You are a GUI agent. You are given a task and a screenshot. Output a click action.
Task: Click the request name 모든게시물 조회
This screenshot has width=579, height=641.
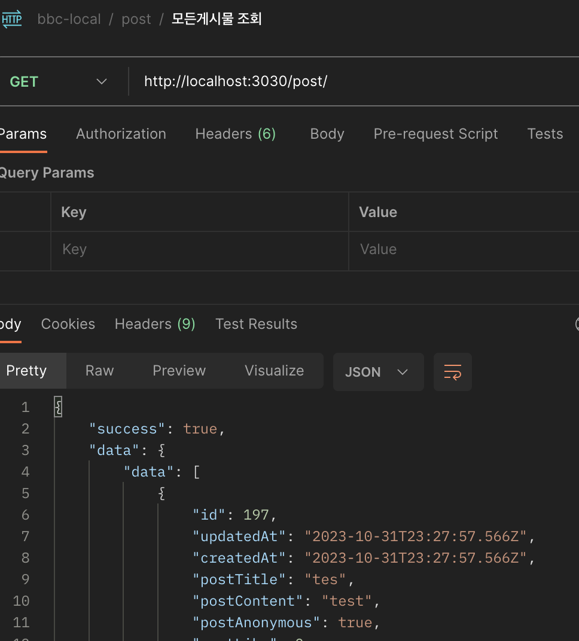[x=217, y=19]
